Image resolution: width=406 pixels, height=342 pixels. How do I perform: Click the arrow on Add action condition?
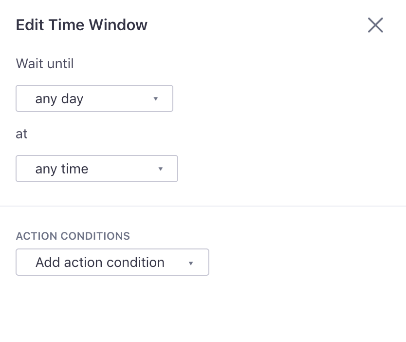coord(191,262)
